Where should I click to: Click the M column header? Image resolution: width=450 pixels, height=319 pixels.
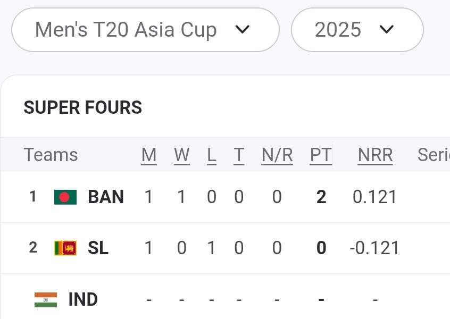coord(149,155)
